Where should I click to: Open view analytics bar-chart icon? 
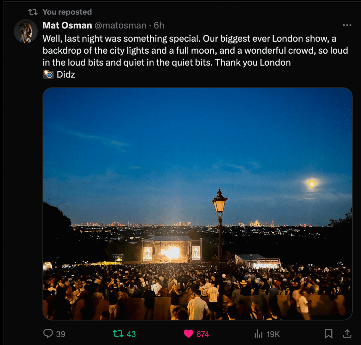click(259, 333)
